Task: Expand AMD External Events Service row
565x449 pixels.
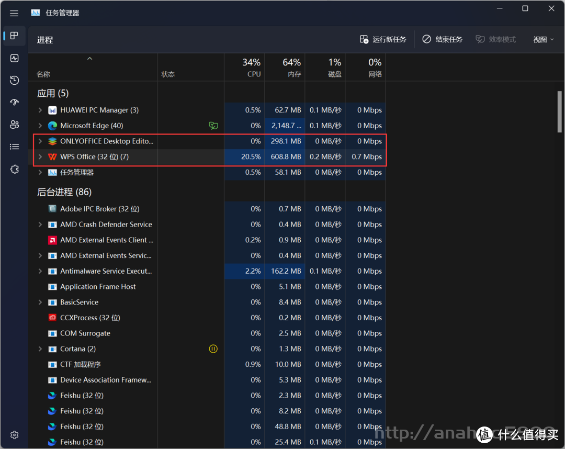Action: 40,255
